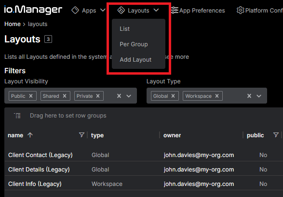
Task: Clear all Layout Type filters
Action: pos(249,96)
